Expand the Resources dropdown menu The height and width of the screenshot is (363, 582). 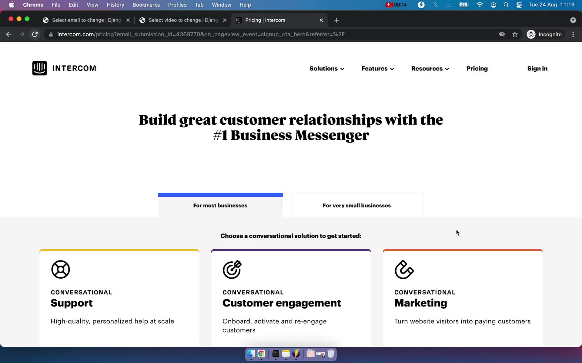pyautogui.click(x=430, y=68)
